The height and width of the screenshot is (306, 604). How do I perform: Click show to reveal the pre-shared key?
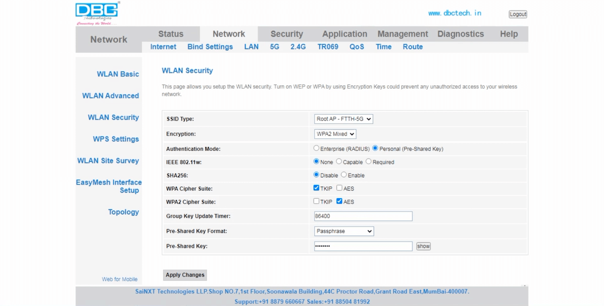pos(423,246)
